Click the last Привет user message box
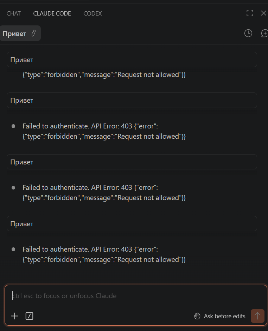Screen dimensions: 268x331 tap(132, 224)
